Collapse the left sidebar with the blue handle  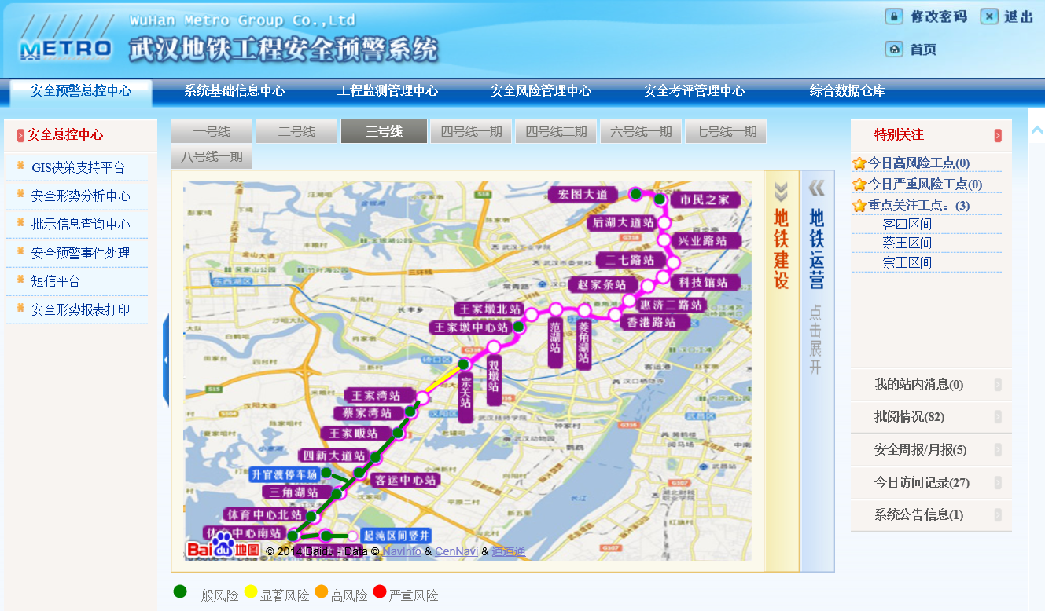165,360
